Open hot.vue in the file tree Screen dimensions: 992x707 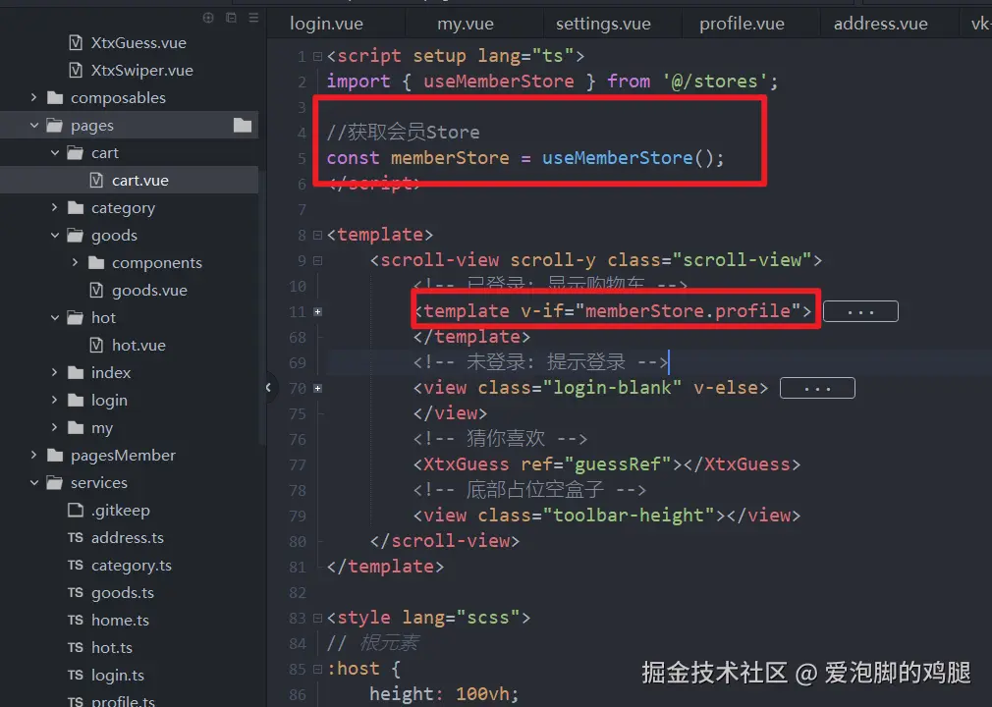[x=138, y=346]
